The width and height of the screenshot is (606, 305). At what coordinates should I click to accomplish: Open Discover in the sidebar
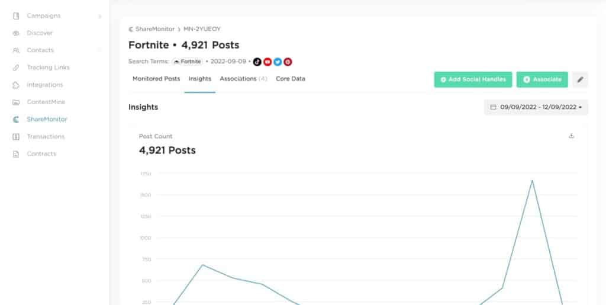coord(40,33)
